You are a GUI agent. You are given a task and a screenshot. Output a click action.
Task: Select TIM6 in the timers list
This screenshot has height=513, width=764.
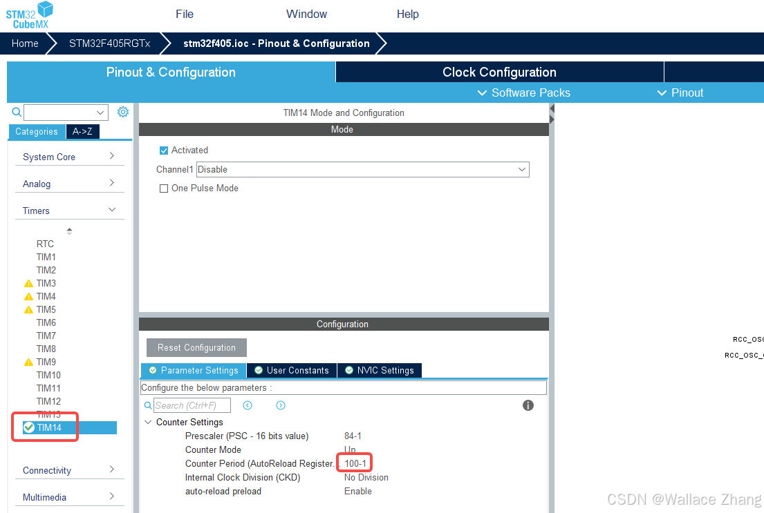[46, 322]
